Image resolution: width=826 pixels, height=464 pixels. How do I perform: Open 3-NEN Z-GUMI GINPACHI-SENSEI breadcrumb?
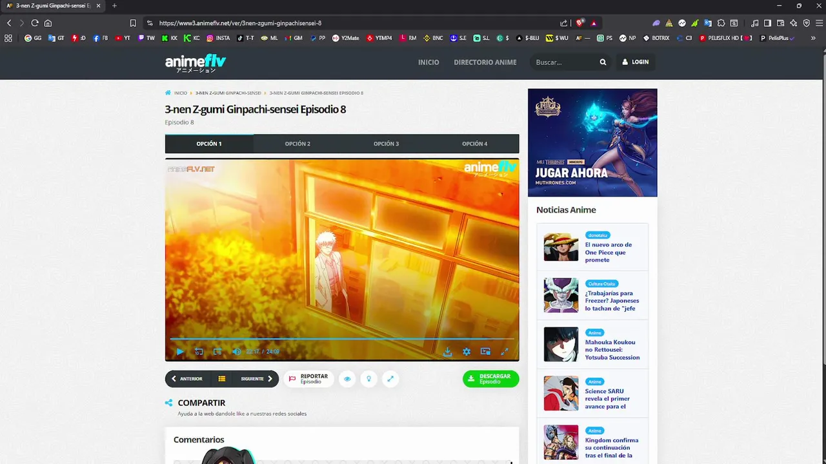(228, 93)
